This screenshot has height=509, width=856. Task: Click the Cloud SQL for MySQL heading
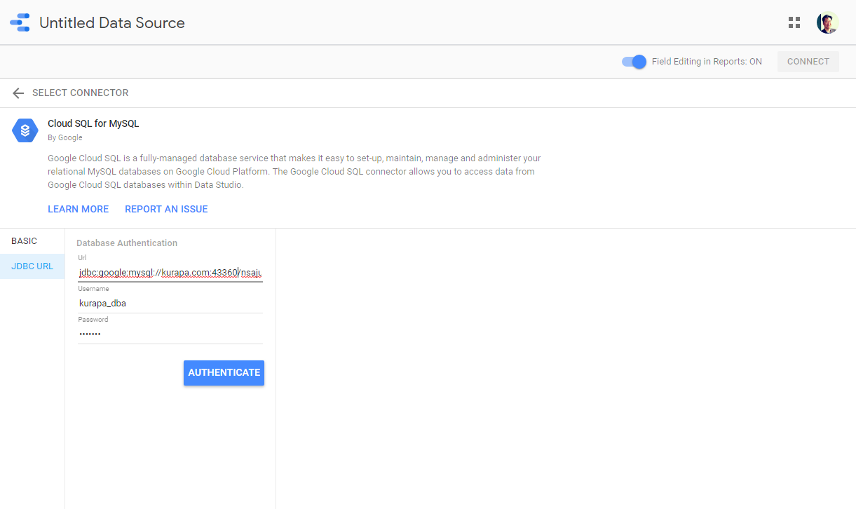93,123
